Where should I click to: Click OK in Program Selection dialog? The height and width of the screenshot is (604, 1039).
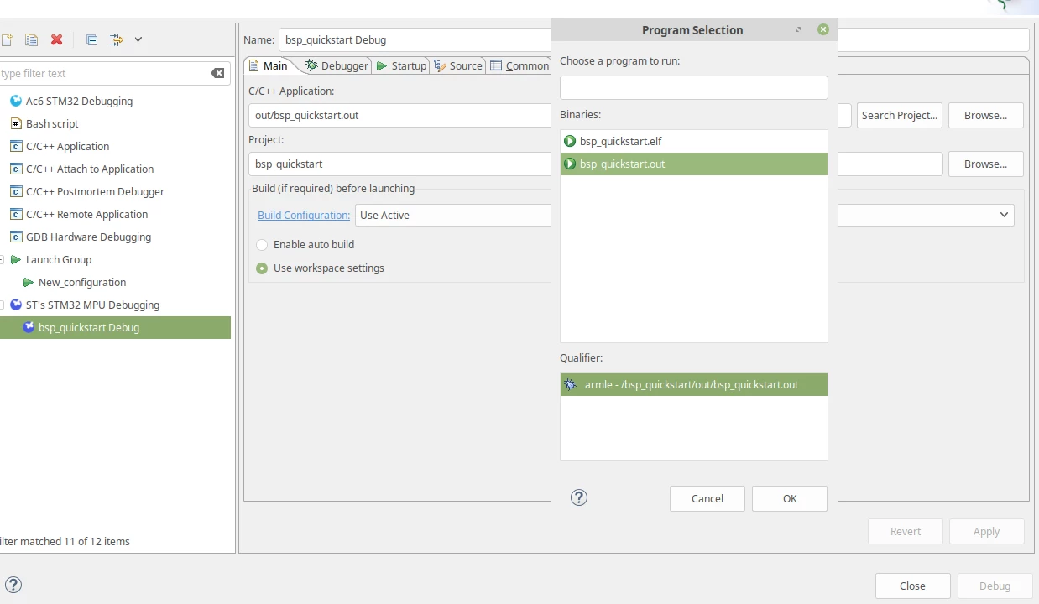tap(790, 498)
